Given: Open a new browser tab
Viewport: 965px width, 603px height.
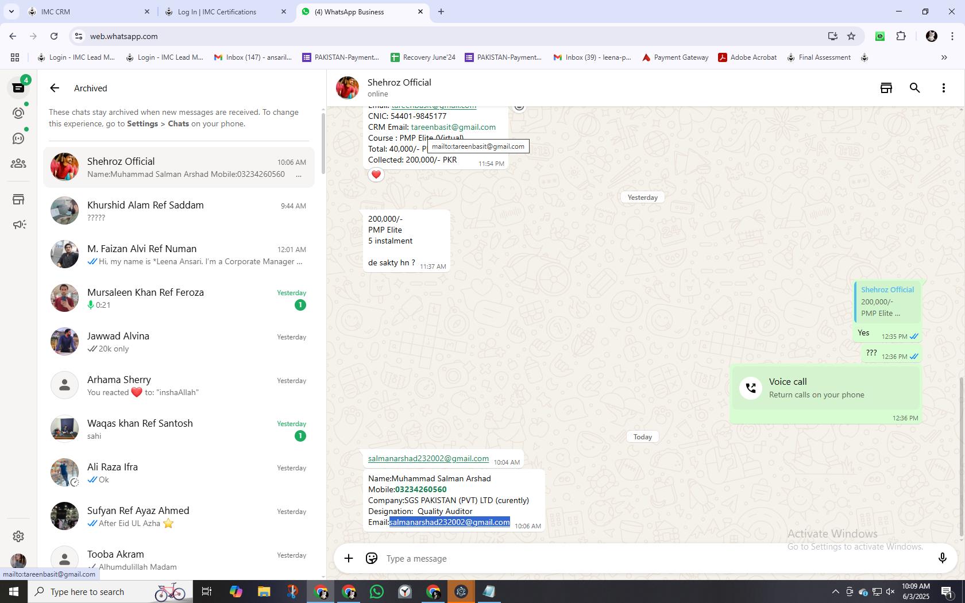Looking at the screenshot, I should pos(441,11).
